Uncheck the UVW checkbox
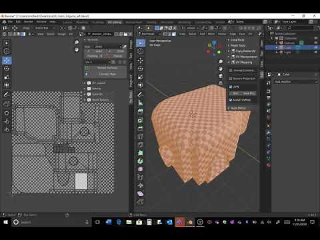 (x=231, y=87)
